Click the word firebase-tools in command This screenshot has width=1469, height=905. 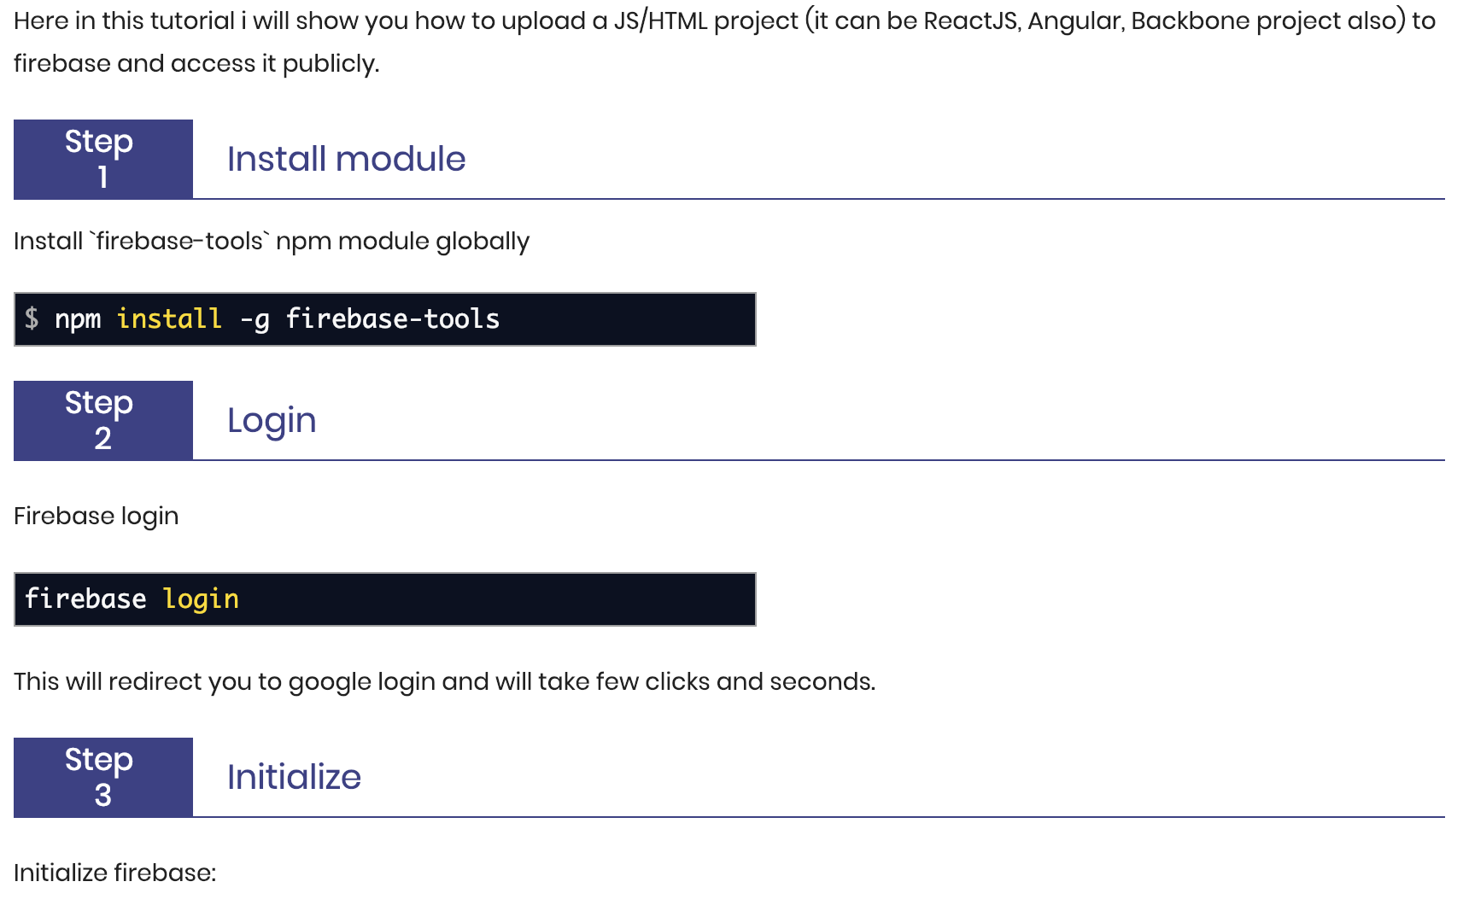392,319
